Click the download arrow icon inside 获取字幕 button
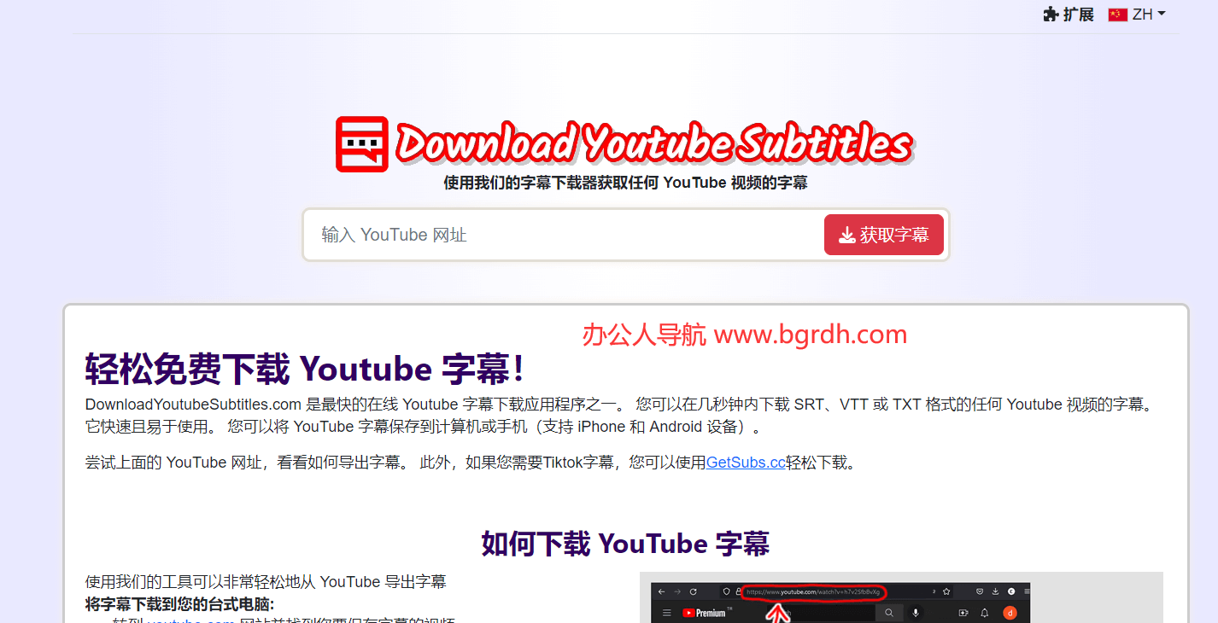 pyautogui.click(x=847, y=235)
